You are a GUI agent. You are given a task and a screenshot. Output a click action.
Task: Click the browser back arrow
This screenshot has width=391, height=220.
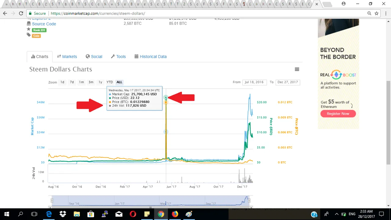pos(5,13)
